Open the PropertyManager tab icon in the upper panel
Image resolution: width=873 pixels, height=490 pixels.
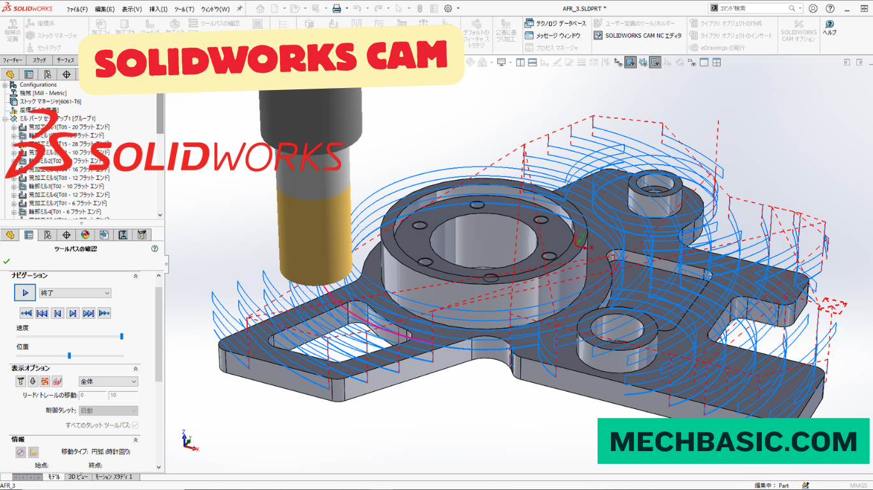coord(29,74)
